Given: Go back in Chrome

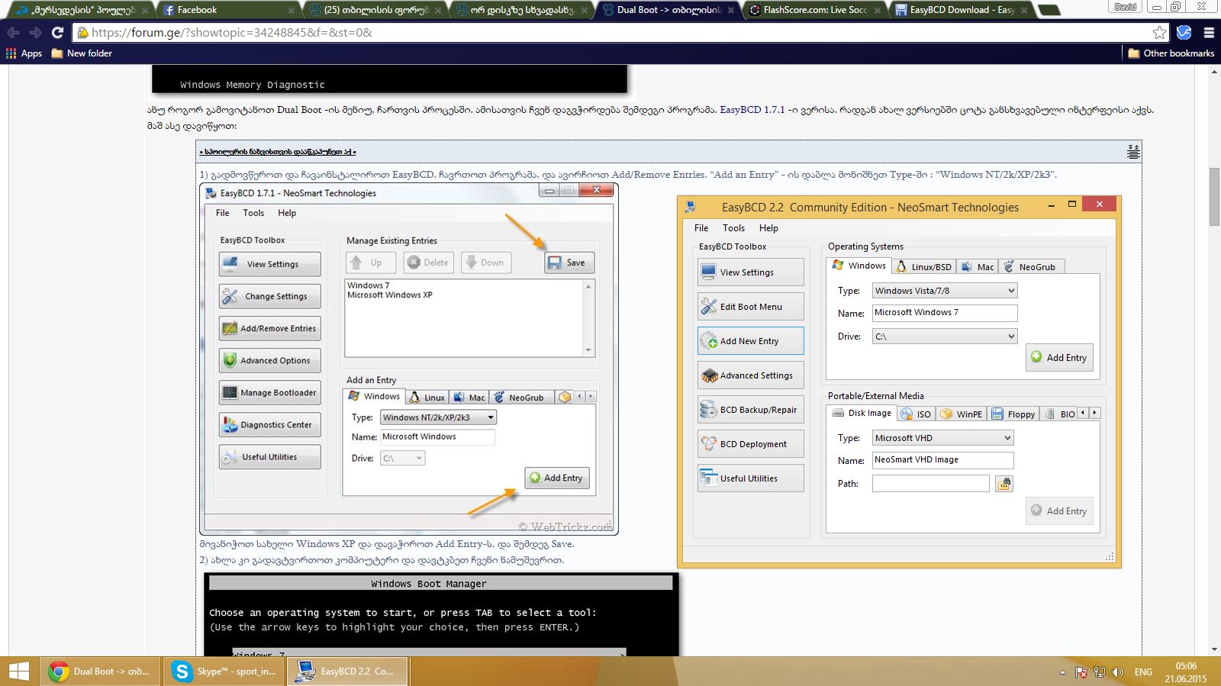Looking at the screenshot, I should pos(13,33).
